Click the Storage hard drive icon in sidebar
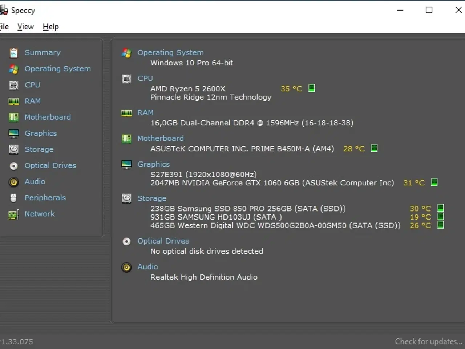 click(13, 149)
